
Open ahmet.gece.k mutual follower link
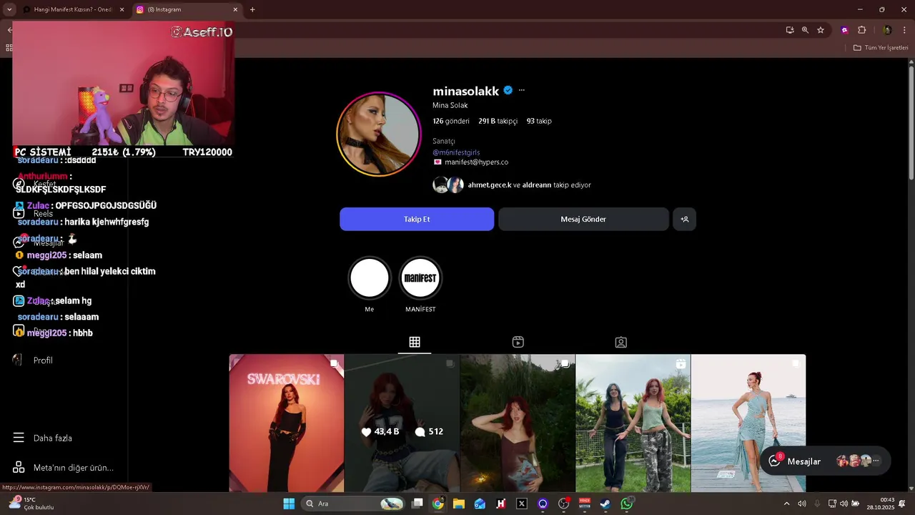pos(490,185)
